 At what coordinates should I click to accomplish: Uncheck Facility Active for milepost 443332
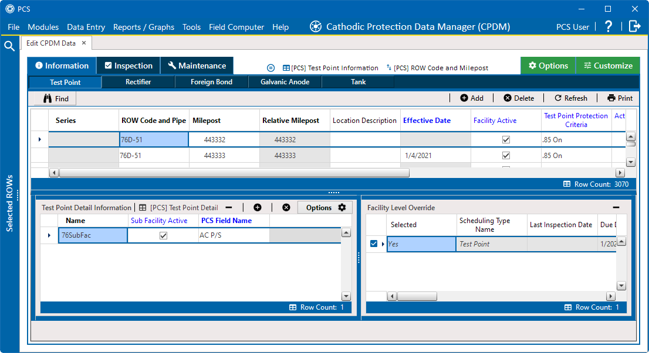(506, 140)
